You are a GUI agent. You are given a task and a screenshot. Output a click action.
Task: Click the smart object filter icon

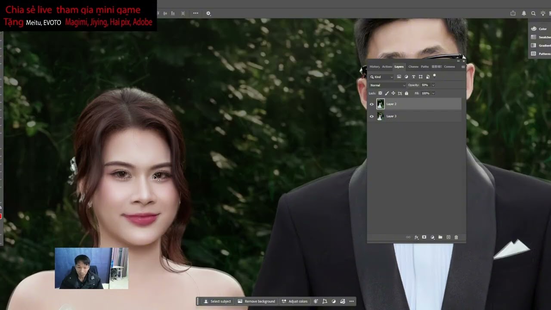click(427, 77)
